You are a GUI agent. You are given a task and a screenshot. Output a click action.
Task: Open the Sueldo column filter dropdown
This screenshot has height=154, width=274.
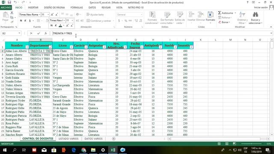click(x=175, y=47)
